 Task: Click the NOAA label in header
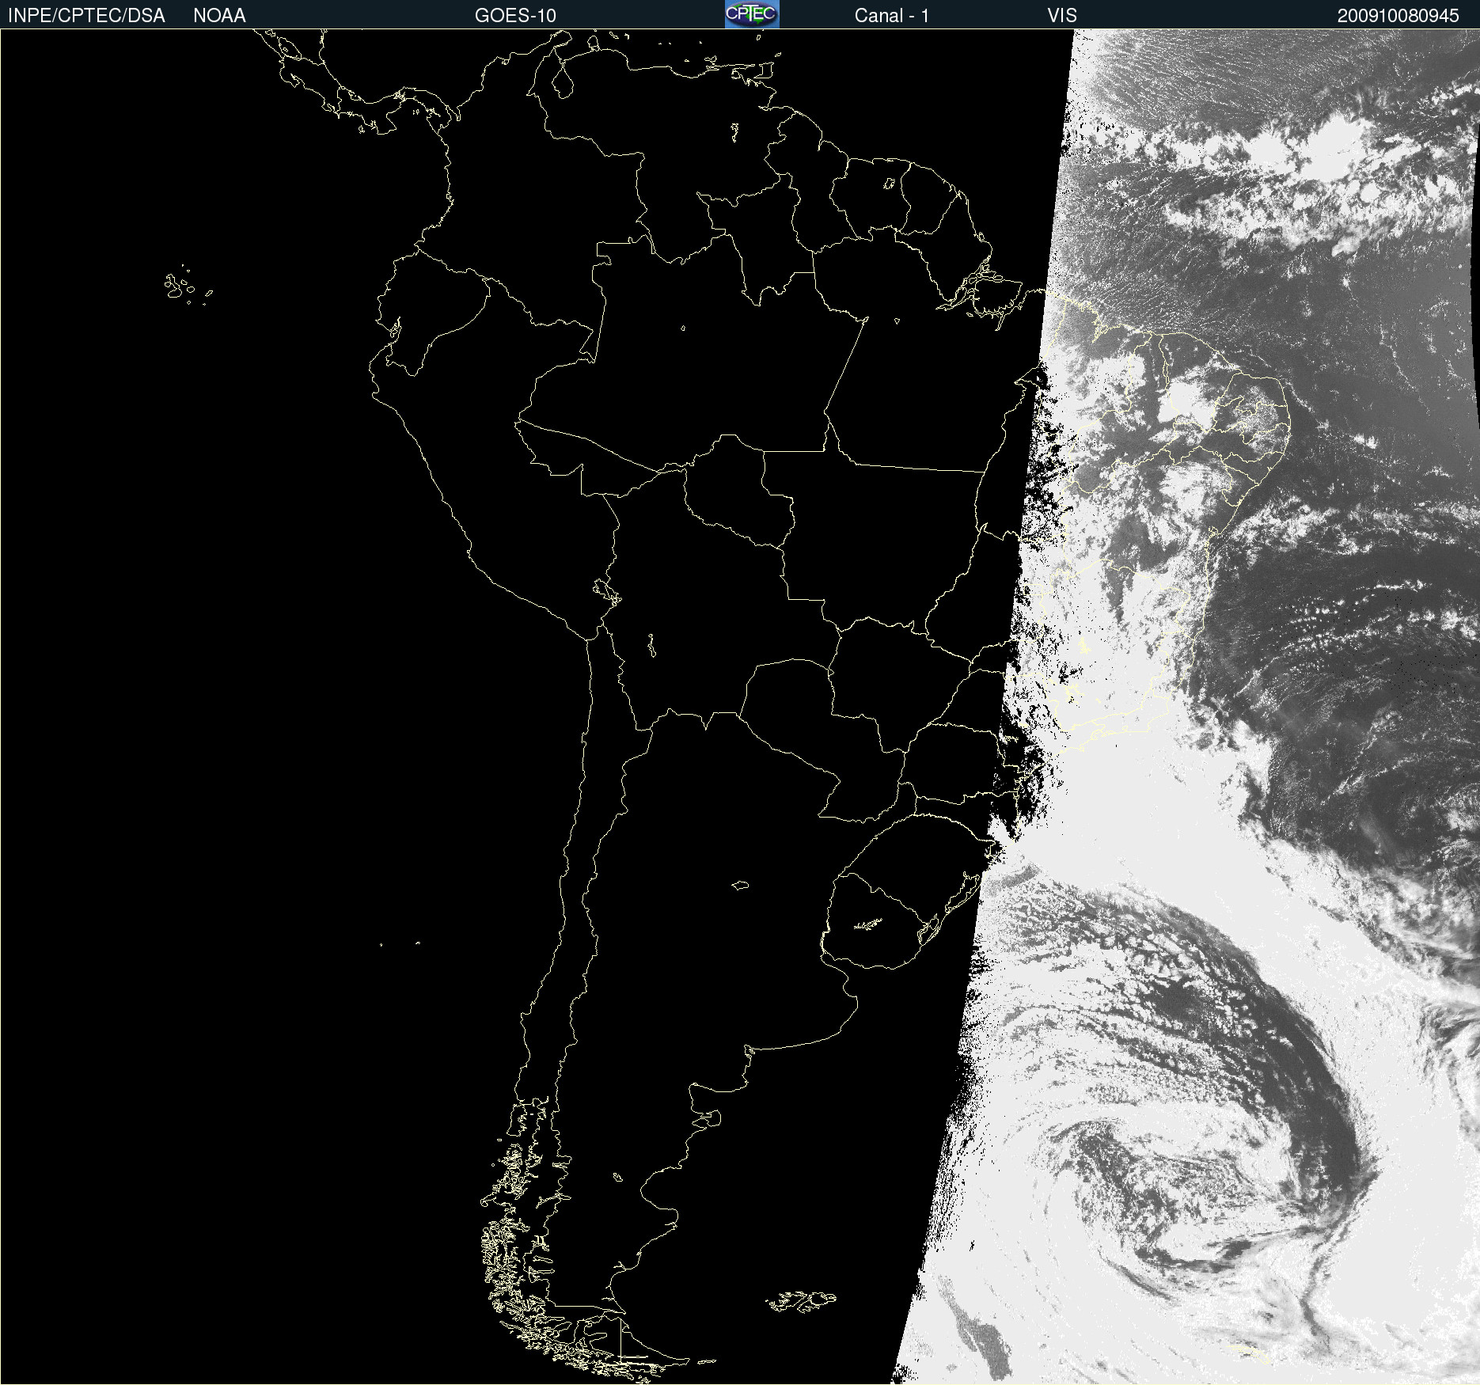pos(219,16)
